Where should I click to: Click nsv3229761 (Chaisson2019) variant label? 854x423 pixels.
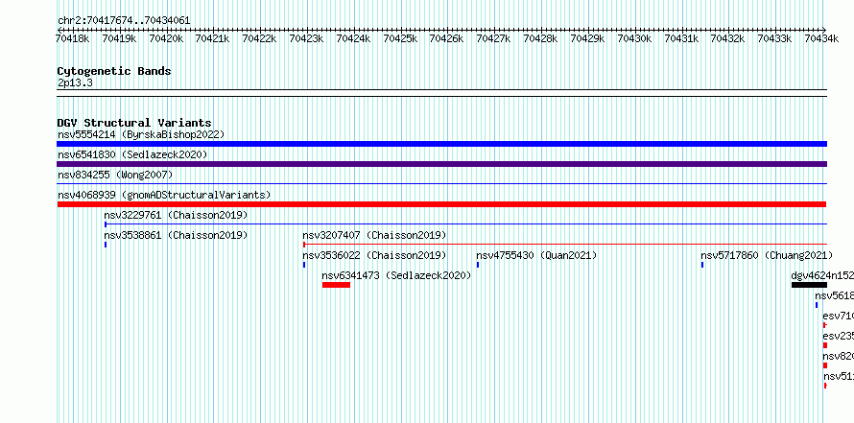pyautogui.click(x=176, y=215)
